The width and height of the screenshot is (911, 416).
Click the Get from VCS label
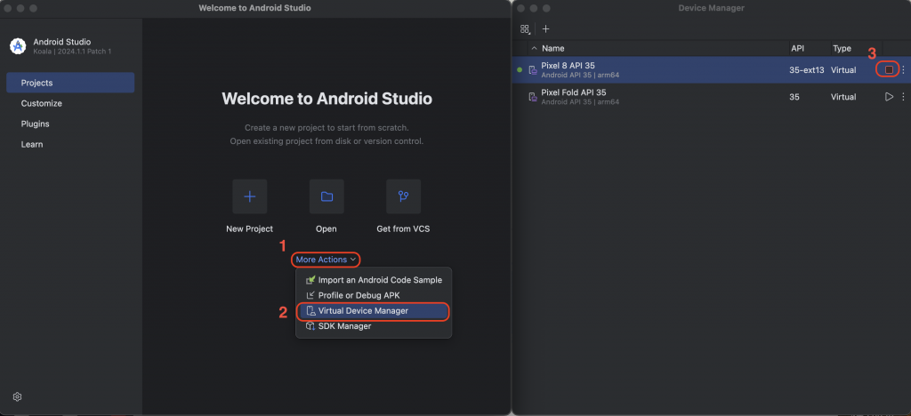click(403, 228)
